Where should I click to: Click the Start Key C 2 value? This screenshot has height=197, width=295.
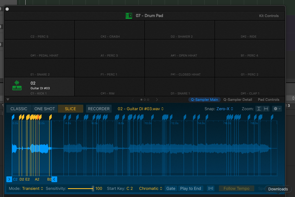coord(129,188)
